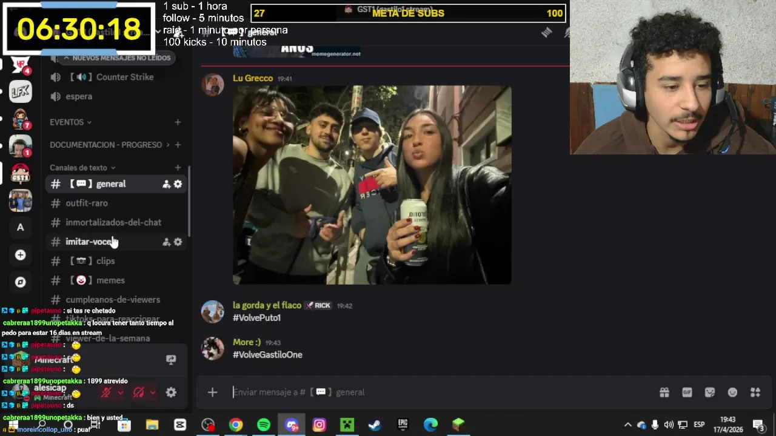Screen dimensions: 776x436
Task: Select the general text channel
Action: (116, 184)
